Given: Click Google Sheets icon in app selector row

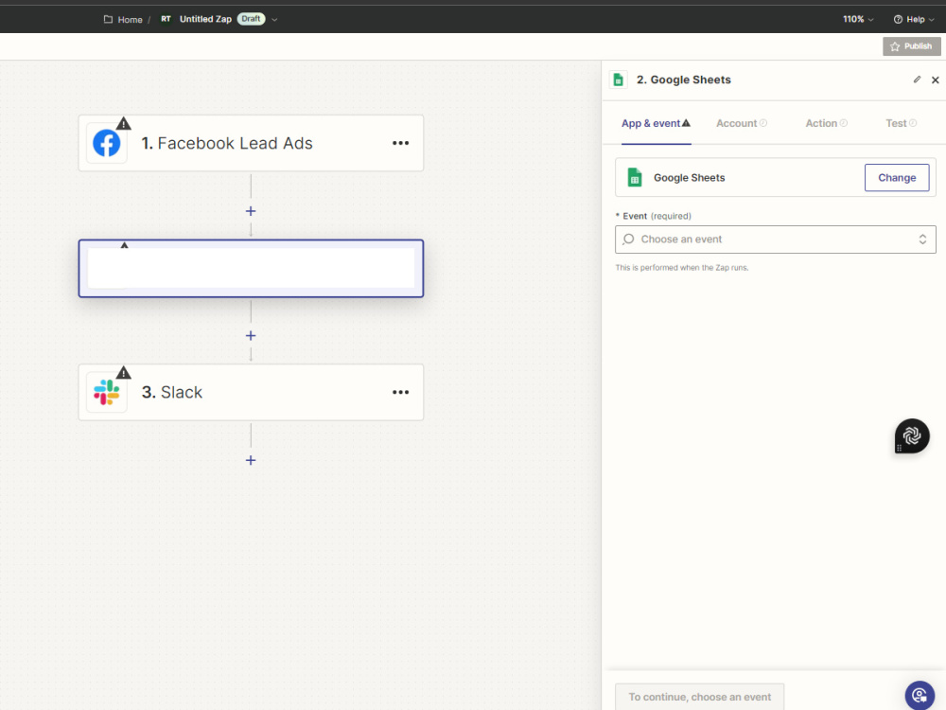Looking at the screenshot, I should [635, 178].
